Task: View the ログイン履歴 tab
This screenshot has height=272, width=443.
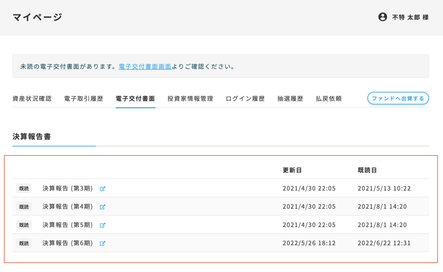Action: (x=245, y=98)
